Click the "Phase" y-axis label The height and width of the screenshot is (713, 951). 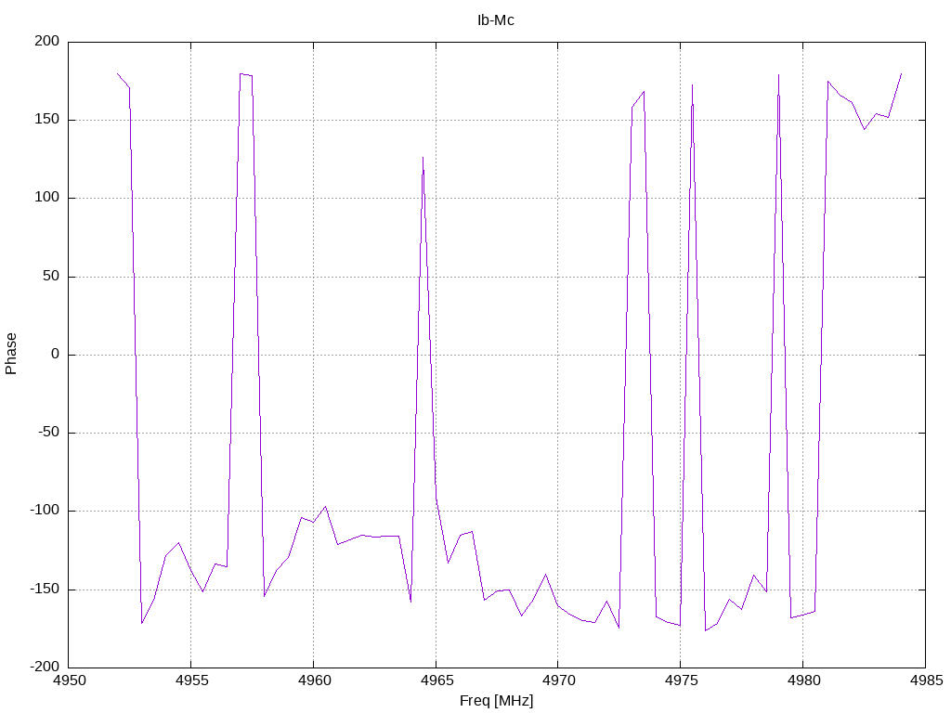[x=11, y=354]
